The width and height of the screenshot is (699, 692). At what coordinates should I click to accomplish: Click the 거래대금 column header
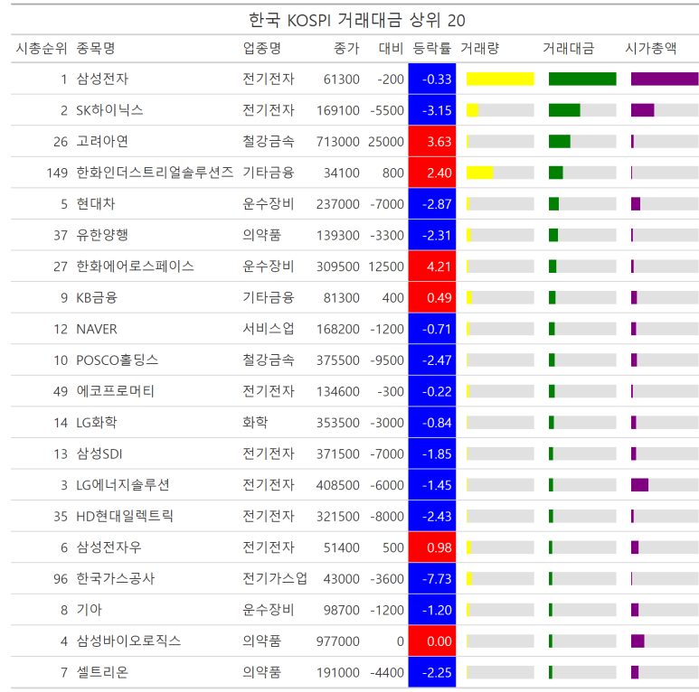[x=569, y=48]
